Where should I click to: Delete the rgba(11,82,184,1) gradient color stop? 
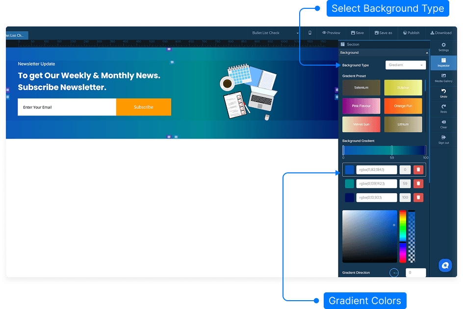(418, 169)
